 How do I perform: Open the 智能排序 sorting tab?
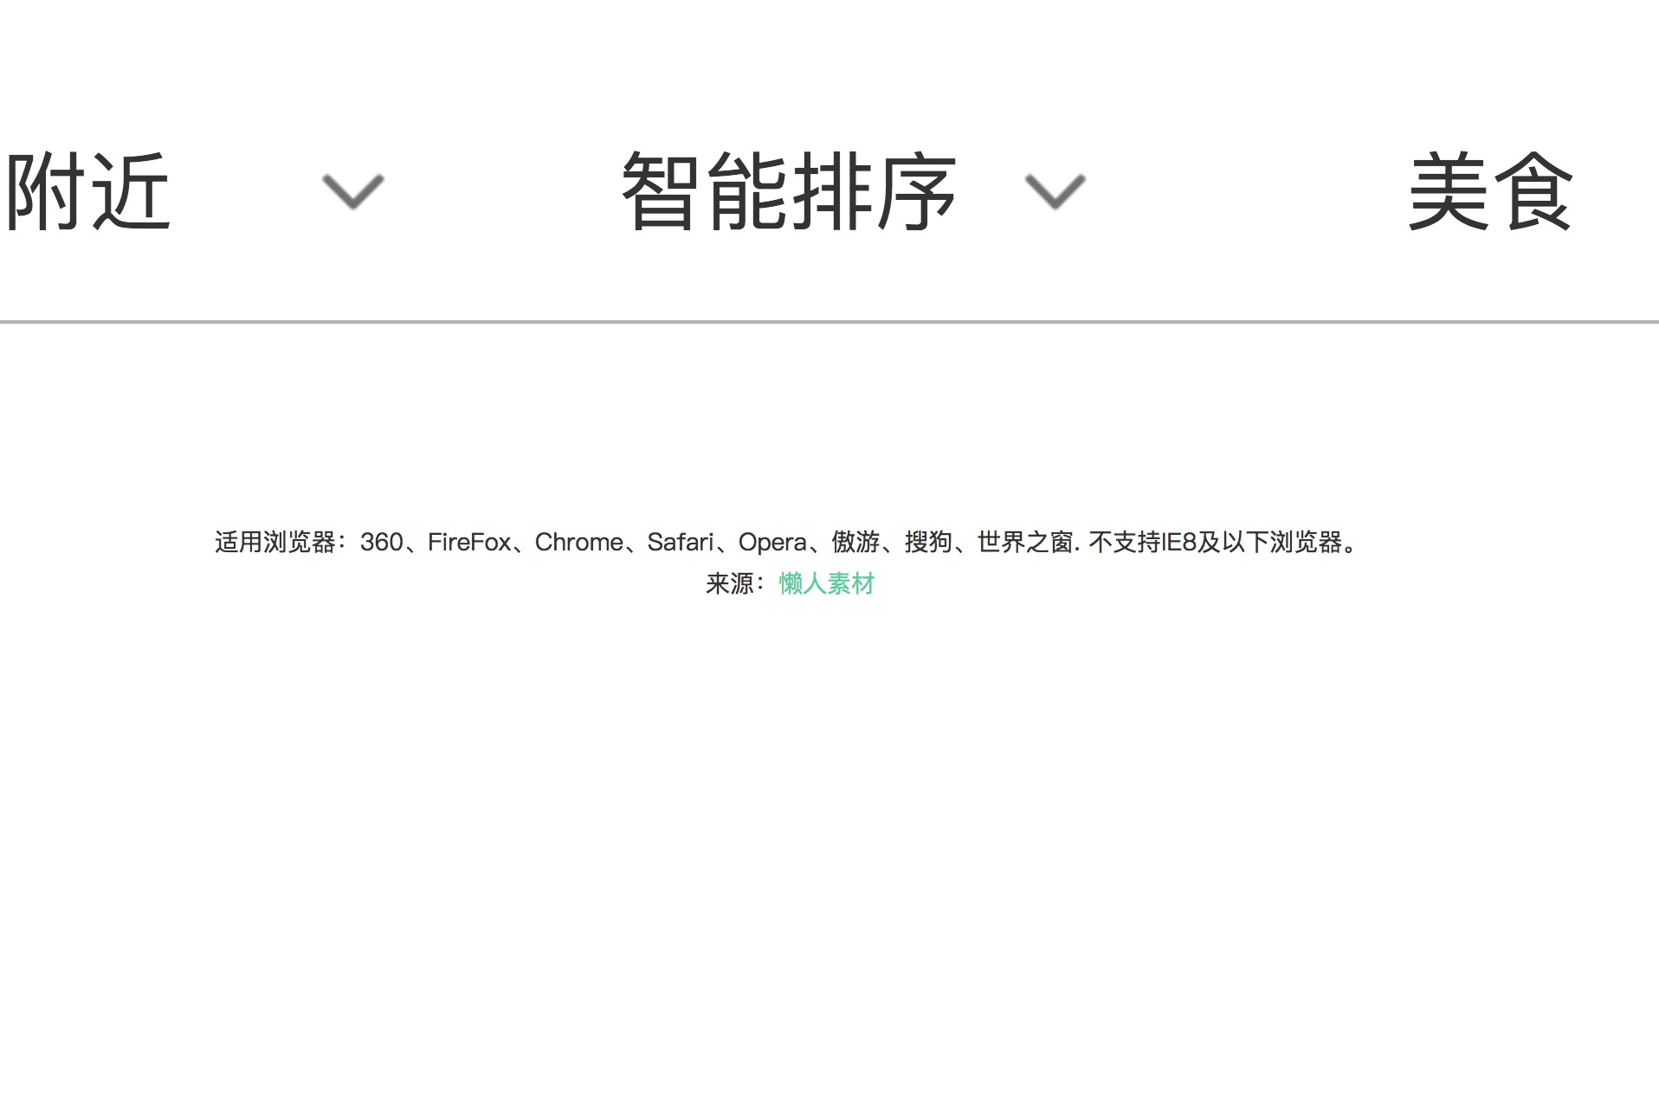[789, 191]
